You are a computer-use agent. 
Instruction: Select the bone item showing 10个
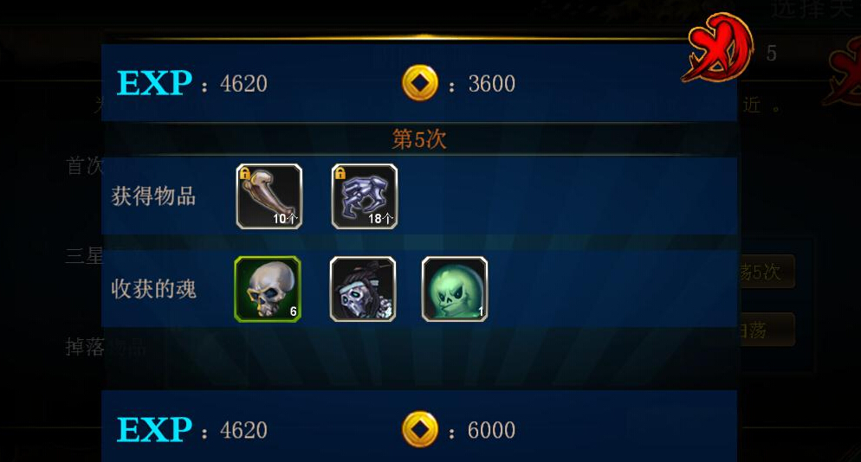(269, 196)
